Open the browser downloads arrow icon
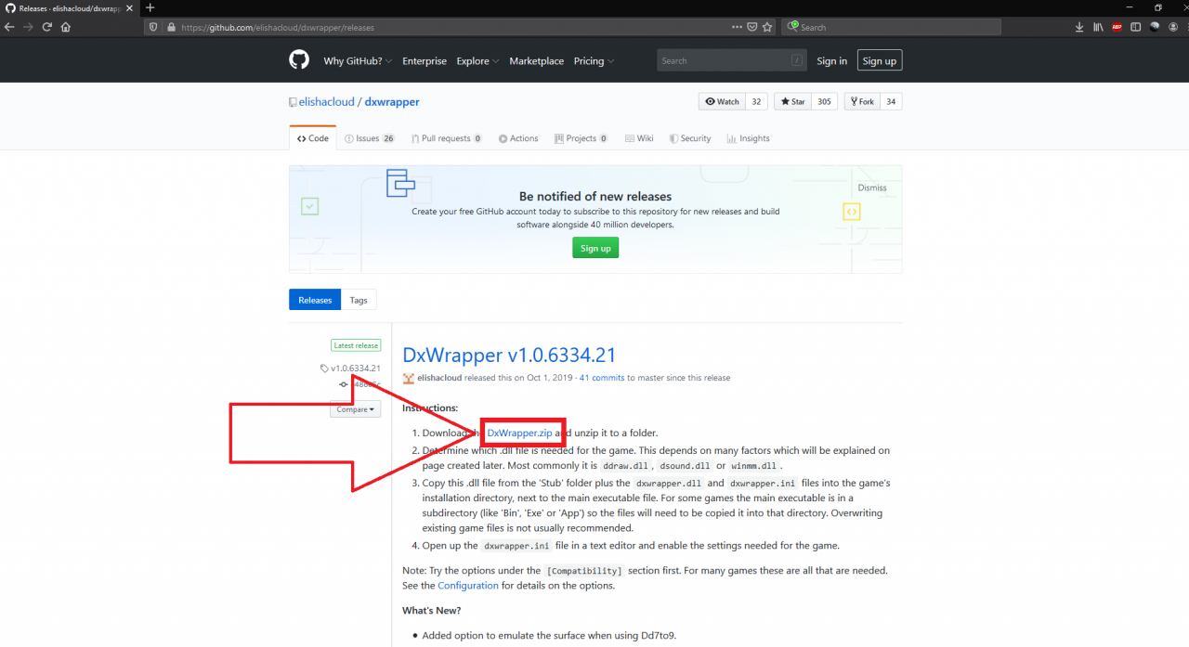1189x647 pixels. tap(1079, 27)
